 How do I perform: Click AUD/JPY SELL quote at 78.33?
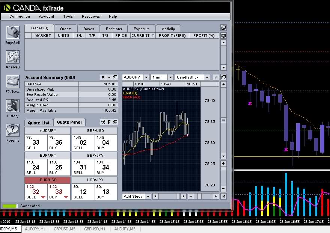[x=36, y=143]
